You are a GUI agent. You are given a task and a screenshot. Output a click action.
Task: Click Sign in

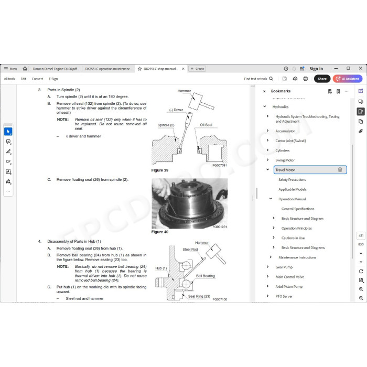[316, 69]
